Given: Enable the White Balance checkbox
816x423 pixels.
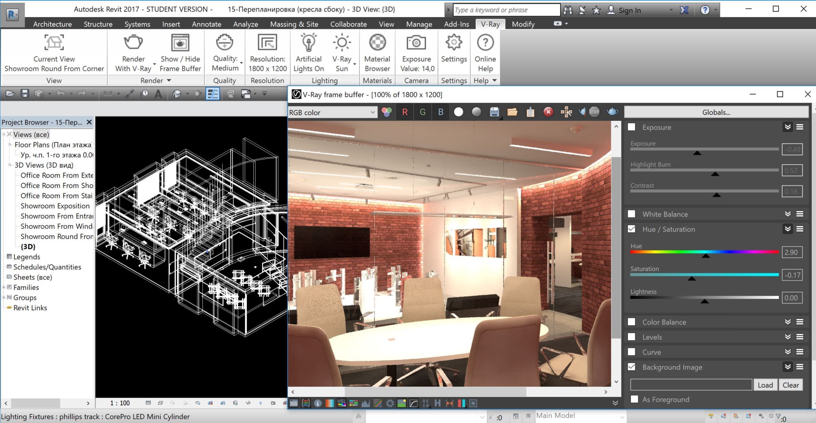Looking at the screenshot, I should click(632, 214).
